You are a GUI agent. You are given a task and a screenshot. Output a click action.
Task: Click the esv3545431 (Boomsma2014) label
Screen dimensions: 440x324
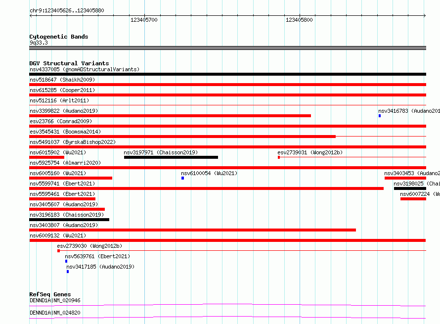[65, 132]
